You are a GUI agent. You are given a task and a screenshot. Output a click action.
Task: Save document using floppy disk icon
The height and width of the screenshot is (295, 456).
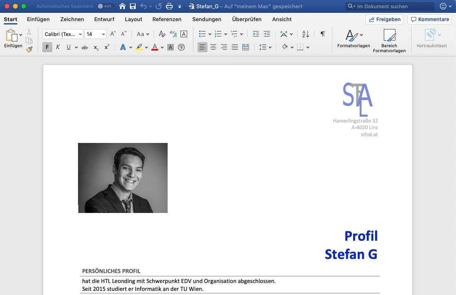(x=133, y=6)
